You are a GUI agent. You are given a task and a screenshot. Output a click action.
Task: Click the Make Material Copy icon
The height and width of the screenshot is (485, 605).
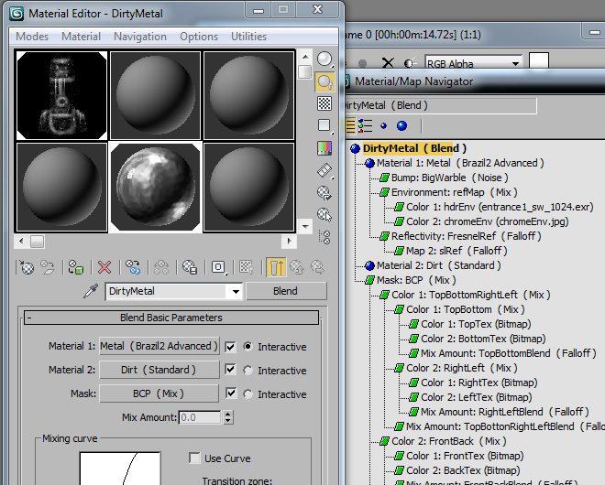tap(133, 267)
